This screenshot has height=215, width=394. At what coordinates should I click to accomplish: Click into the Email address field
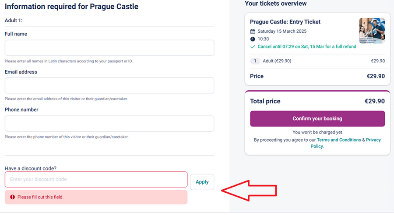point(109,85)
